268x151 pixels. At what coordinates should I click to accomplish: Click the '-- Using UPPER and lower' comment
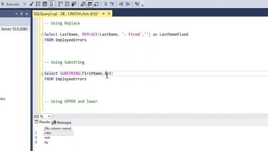[71, 102]
